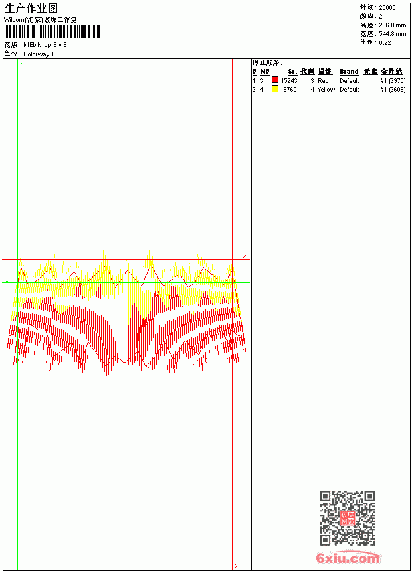Click the barcode under the studio name
This screenshot has width=412, height=571.
pyautogui.click(x=52, y=32)
